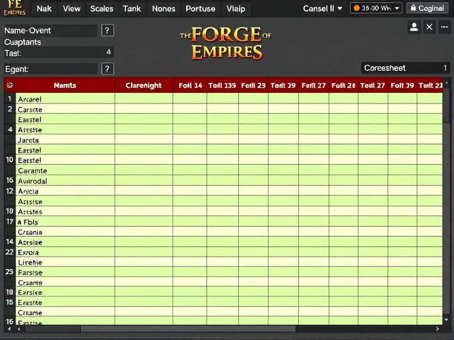Click the Foll 14 column header

tap(190, 86)
